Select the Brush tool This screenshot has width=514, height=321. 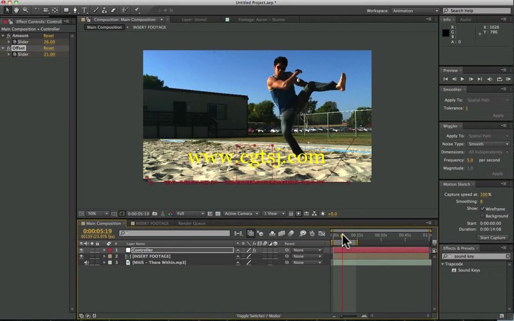pos(96,10)
